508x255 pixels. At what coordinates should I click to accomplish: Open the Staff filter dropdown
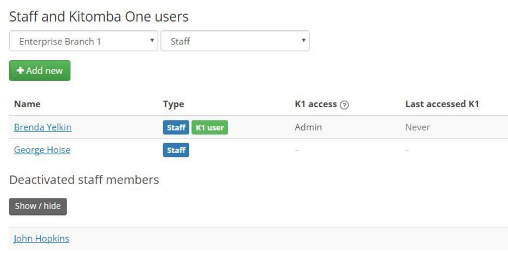235,41
